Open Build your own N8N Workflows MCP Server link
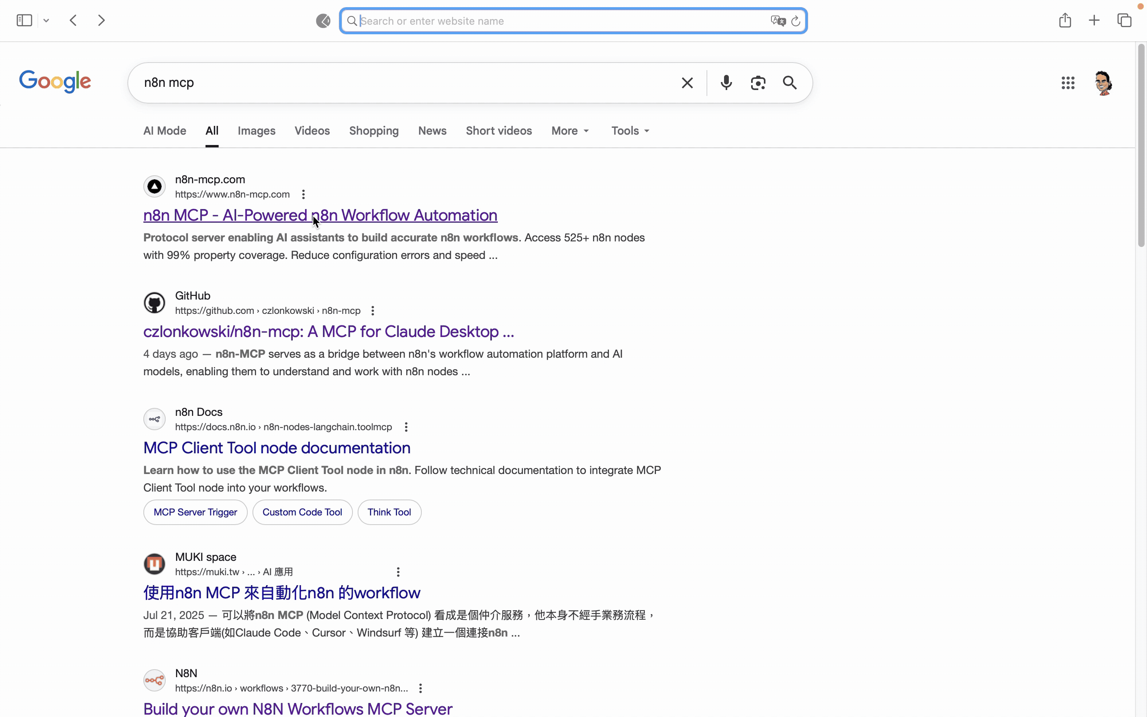 point(298,709)
